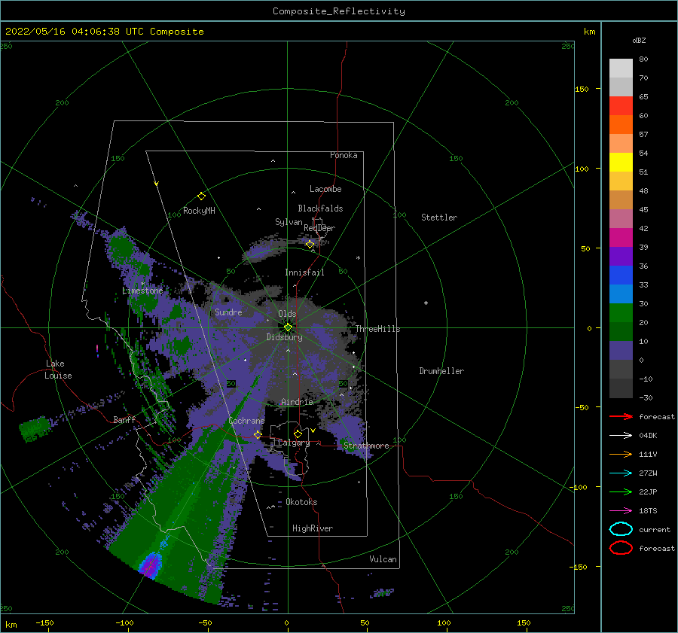Click the yellow diamond marker near RockyMH
Screen dimensions: 678x633
pyautogui.click(x=201, y=196)
